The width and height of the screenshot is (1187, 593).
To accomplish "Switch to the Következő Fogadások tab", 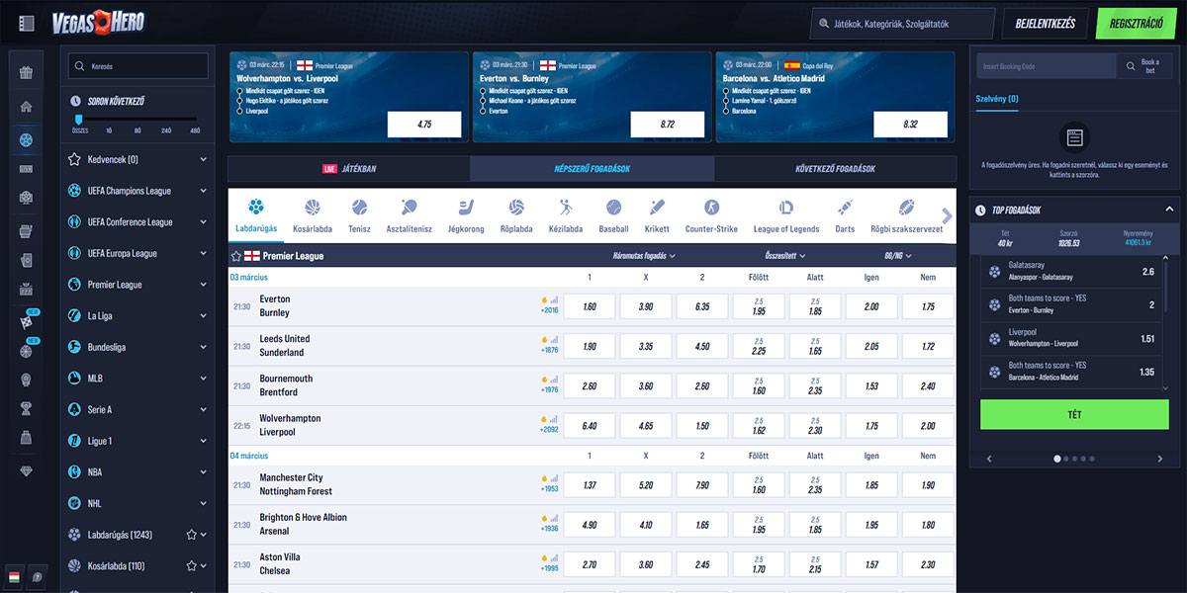I will (835, 169).
